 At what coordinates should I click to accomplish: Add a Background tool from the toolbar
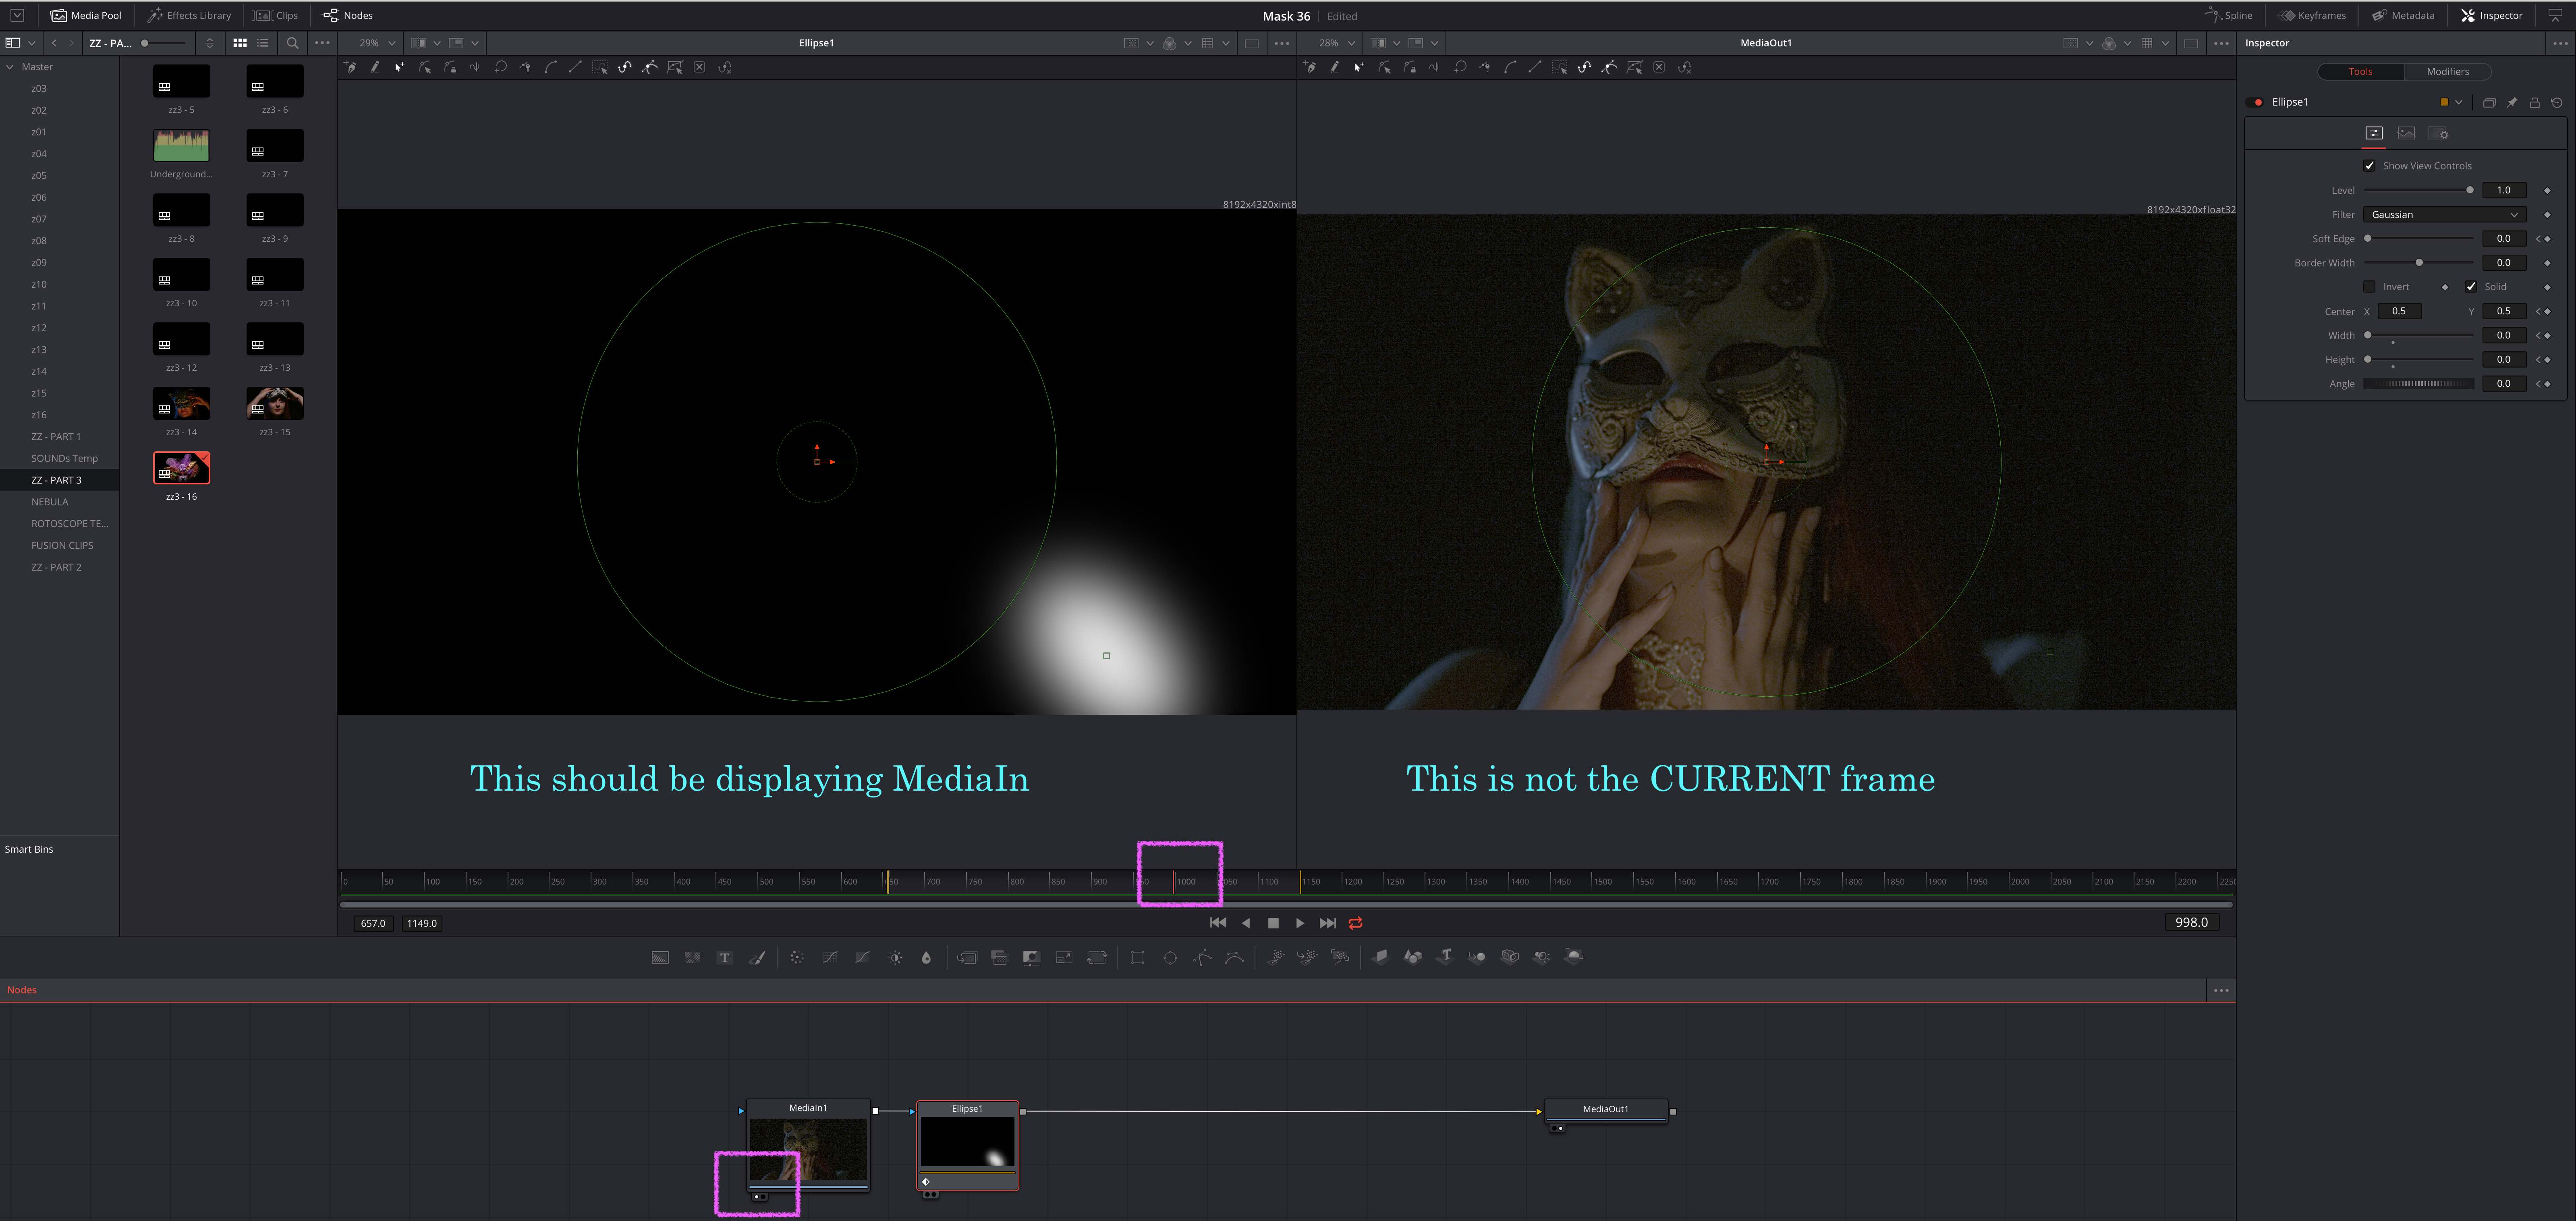(x=660, y=957)
